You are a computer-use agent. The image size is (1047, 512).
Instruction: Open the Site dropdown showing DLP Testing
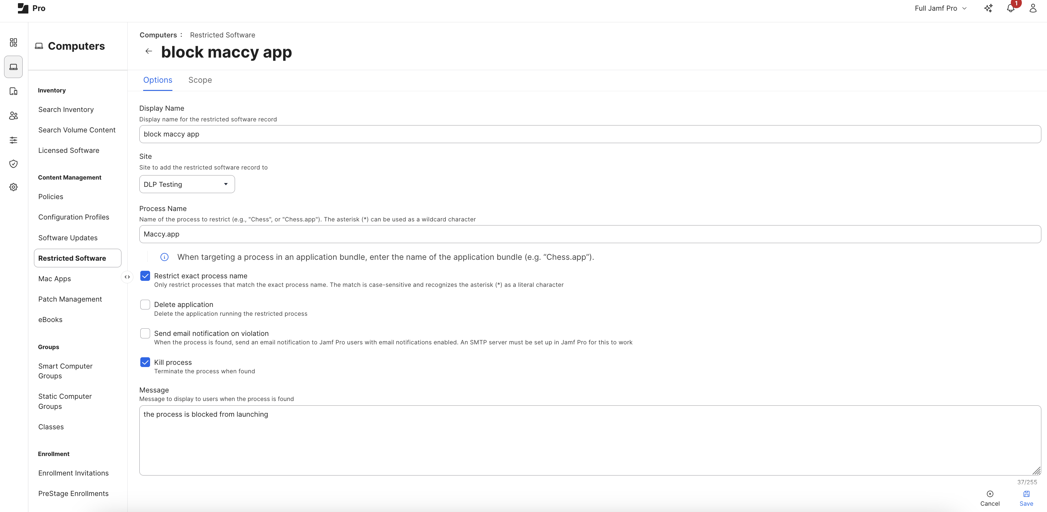pos(187,184)
